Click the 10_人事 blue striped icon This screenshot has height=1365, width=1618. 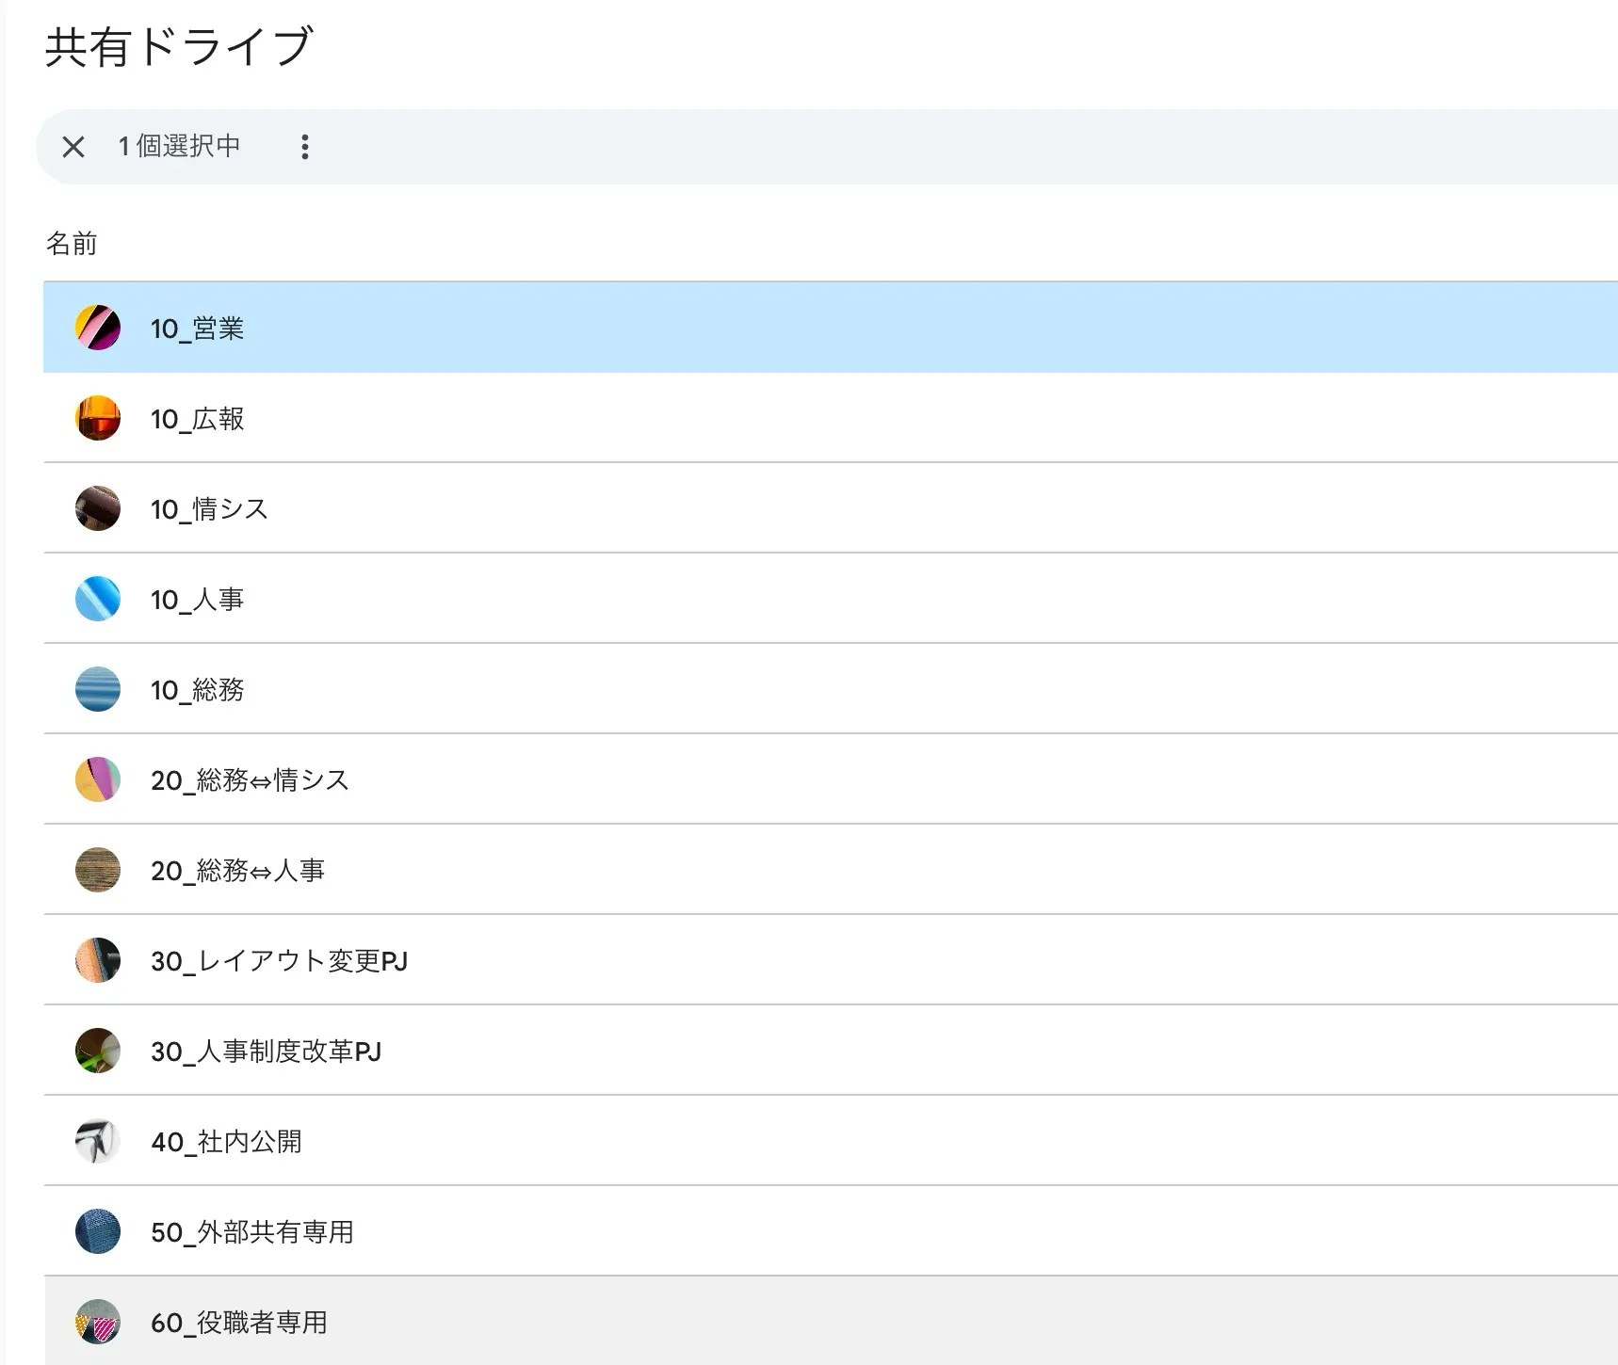(x=98, y=599)
